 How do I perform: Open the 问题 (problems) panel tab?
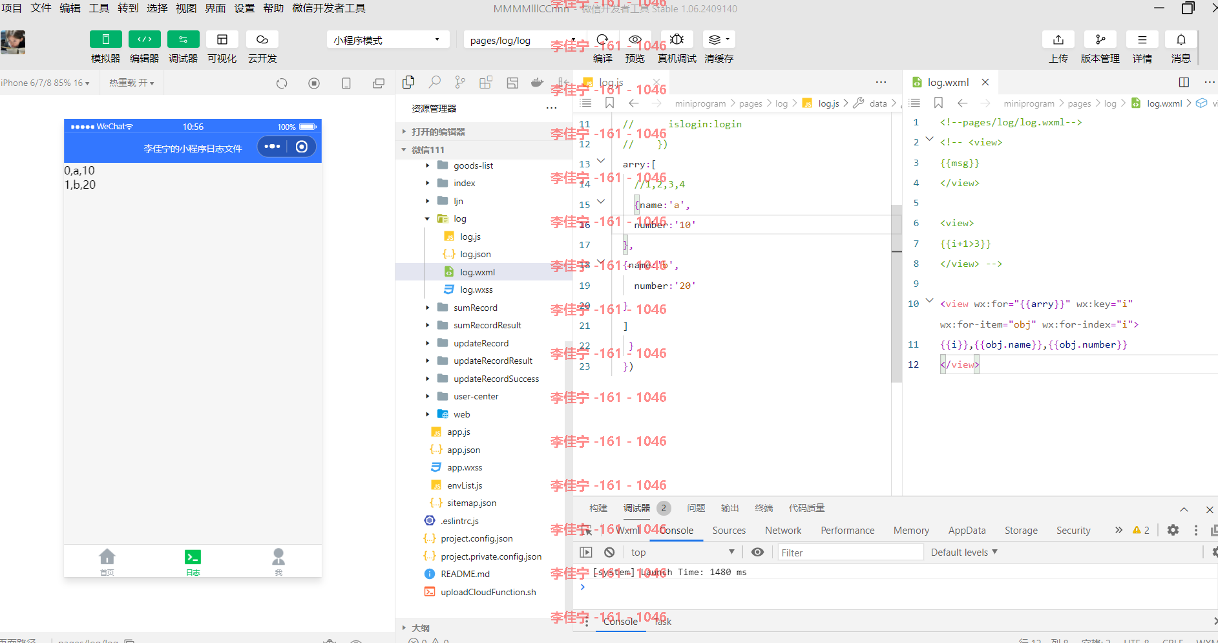tap(696, 508)
